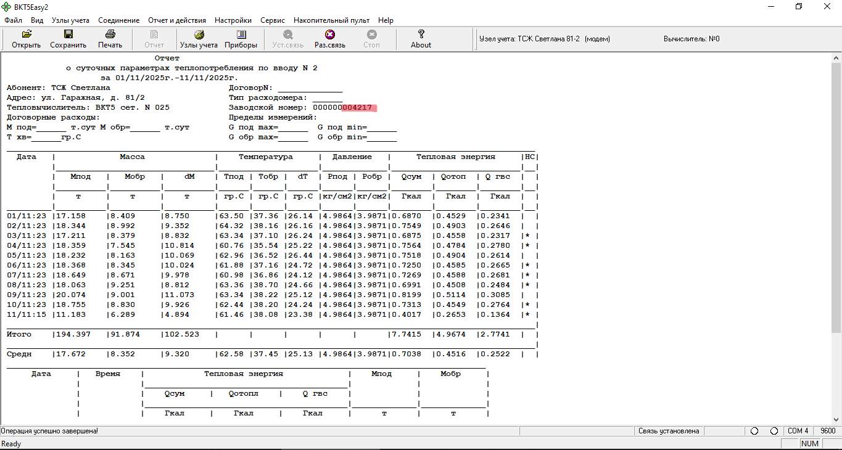Viewport: 842px width, 450px height.
Task: Click the COM 4 status bar pane
Action: point(798,431)
